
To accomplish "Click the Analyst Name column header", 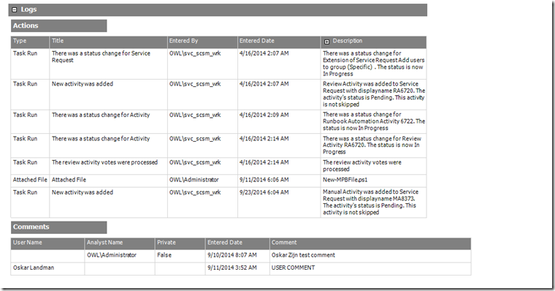I will 120,243.
